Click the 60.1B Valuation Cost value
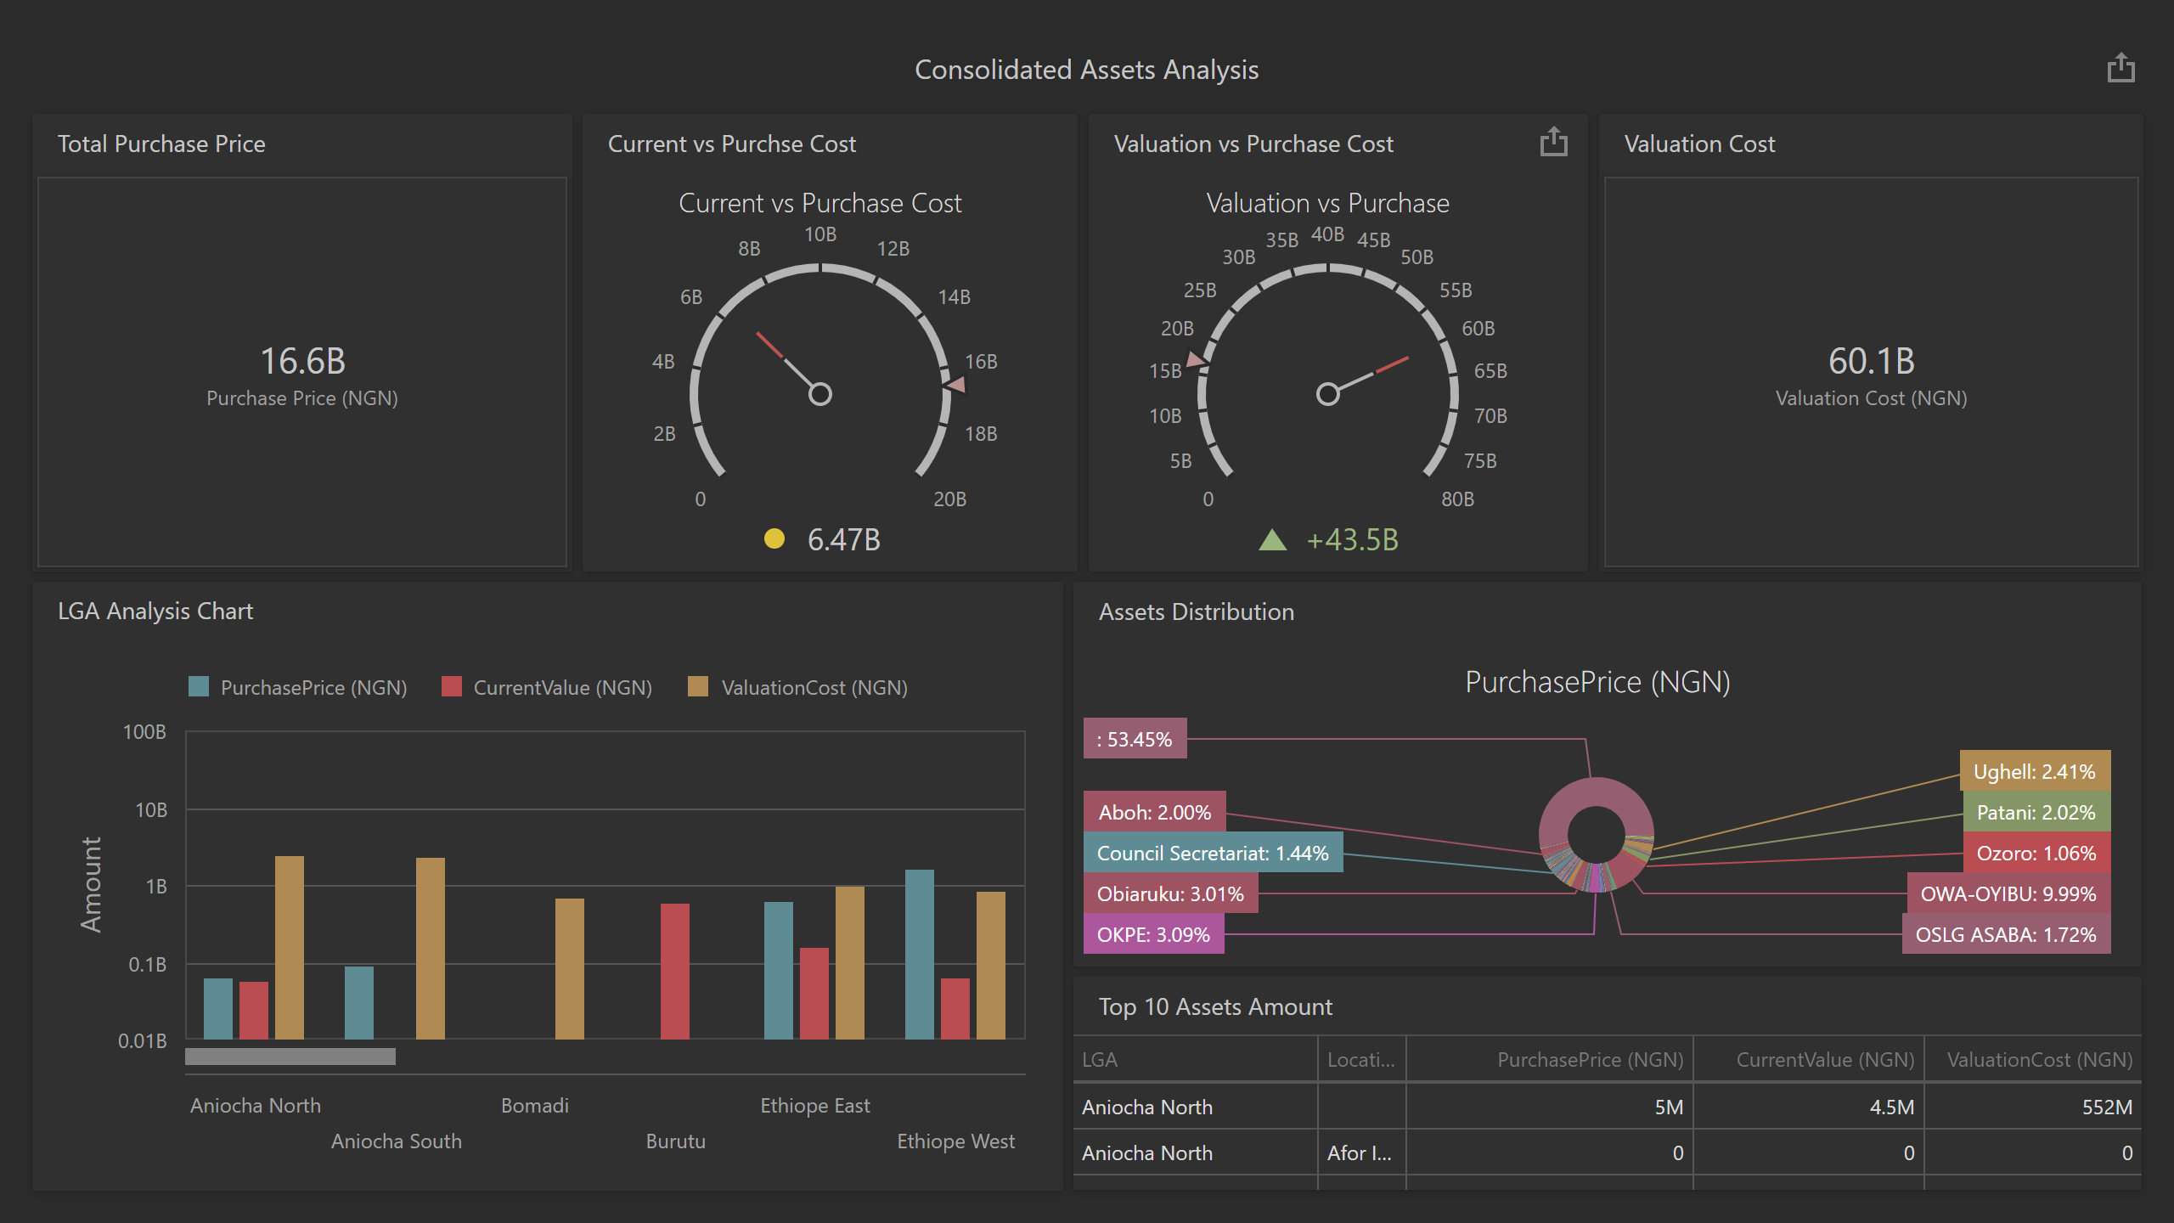 [1872, 360]
